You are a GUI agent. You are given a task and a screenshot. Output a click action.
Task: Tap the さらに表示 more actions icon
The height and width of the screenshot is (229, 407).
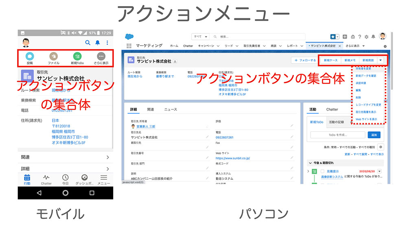tap(101, 56)
